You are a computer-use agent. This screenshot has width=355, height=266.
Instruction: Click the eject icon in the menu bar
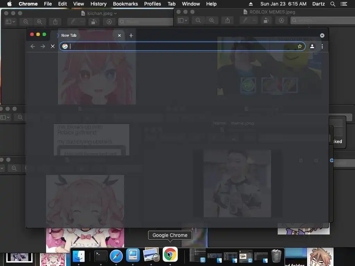tap(251, 4)
